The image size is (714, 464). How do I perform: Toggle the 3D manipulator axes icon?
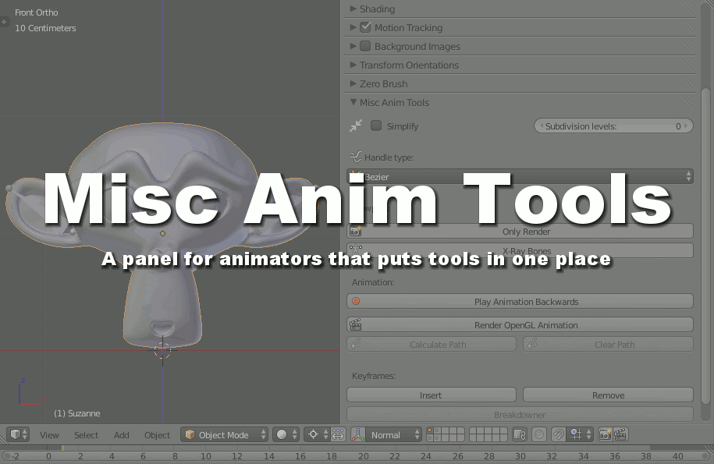pyautogui.click(x=358, y=434)
